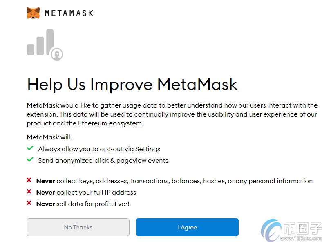322x242 pixels.
Task: Click the green checkmark beside opt-out line
Action: point(30,148)
